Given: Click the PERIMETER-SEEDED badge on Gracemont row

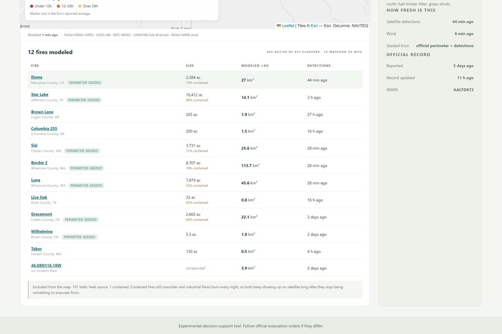Looking at the screenshot, I should click(81, 220).
